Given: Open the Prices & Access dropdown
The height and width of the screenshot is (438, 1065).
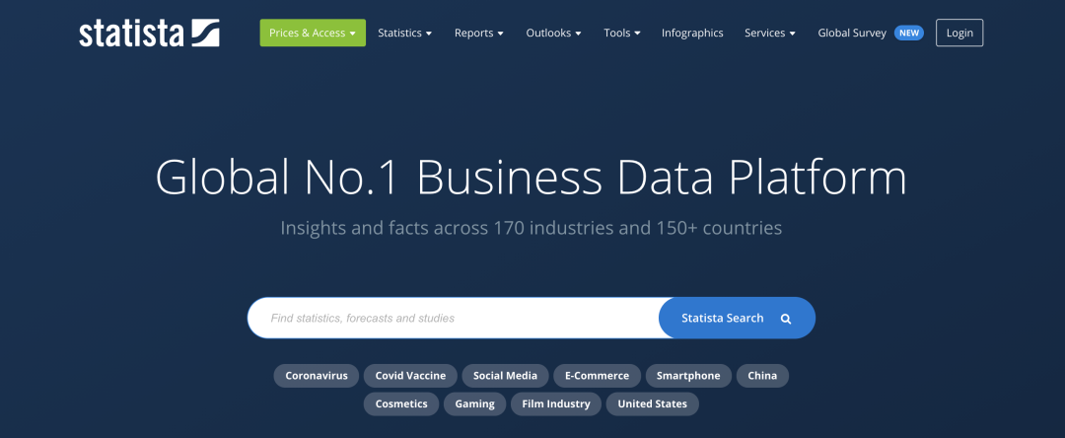Looking at the screenshot, I should click(313, 33).
